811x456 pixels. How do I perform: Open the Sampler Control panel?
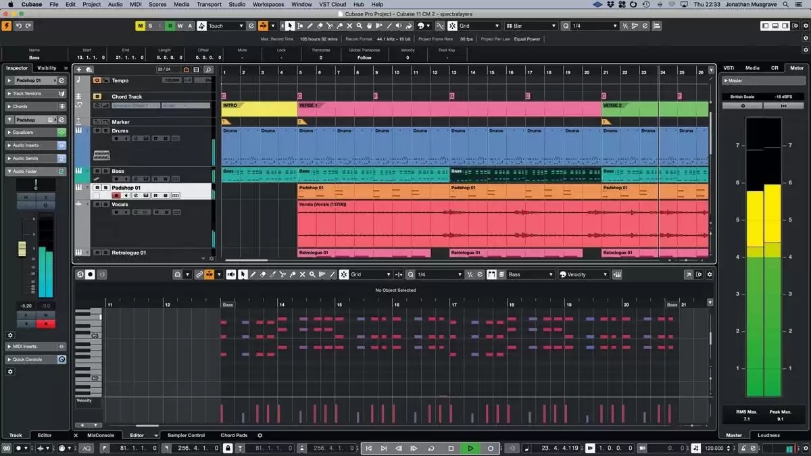pos(186,435)
